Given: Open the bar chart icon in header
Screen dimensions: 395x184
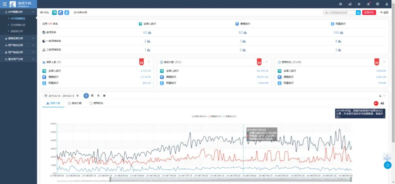Looking at the screenshot, I should point(350,4).
